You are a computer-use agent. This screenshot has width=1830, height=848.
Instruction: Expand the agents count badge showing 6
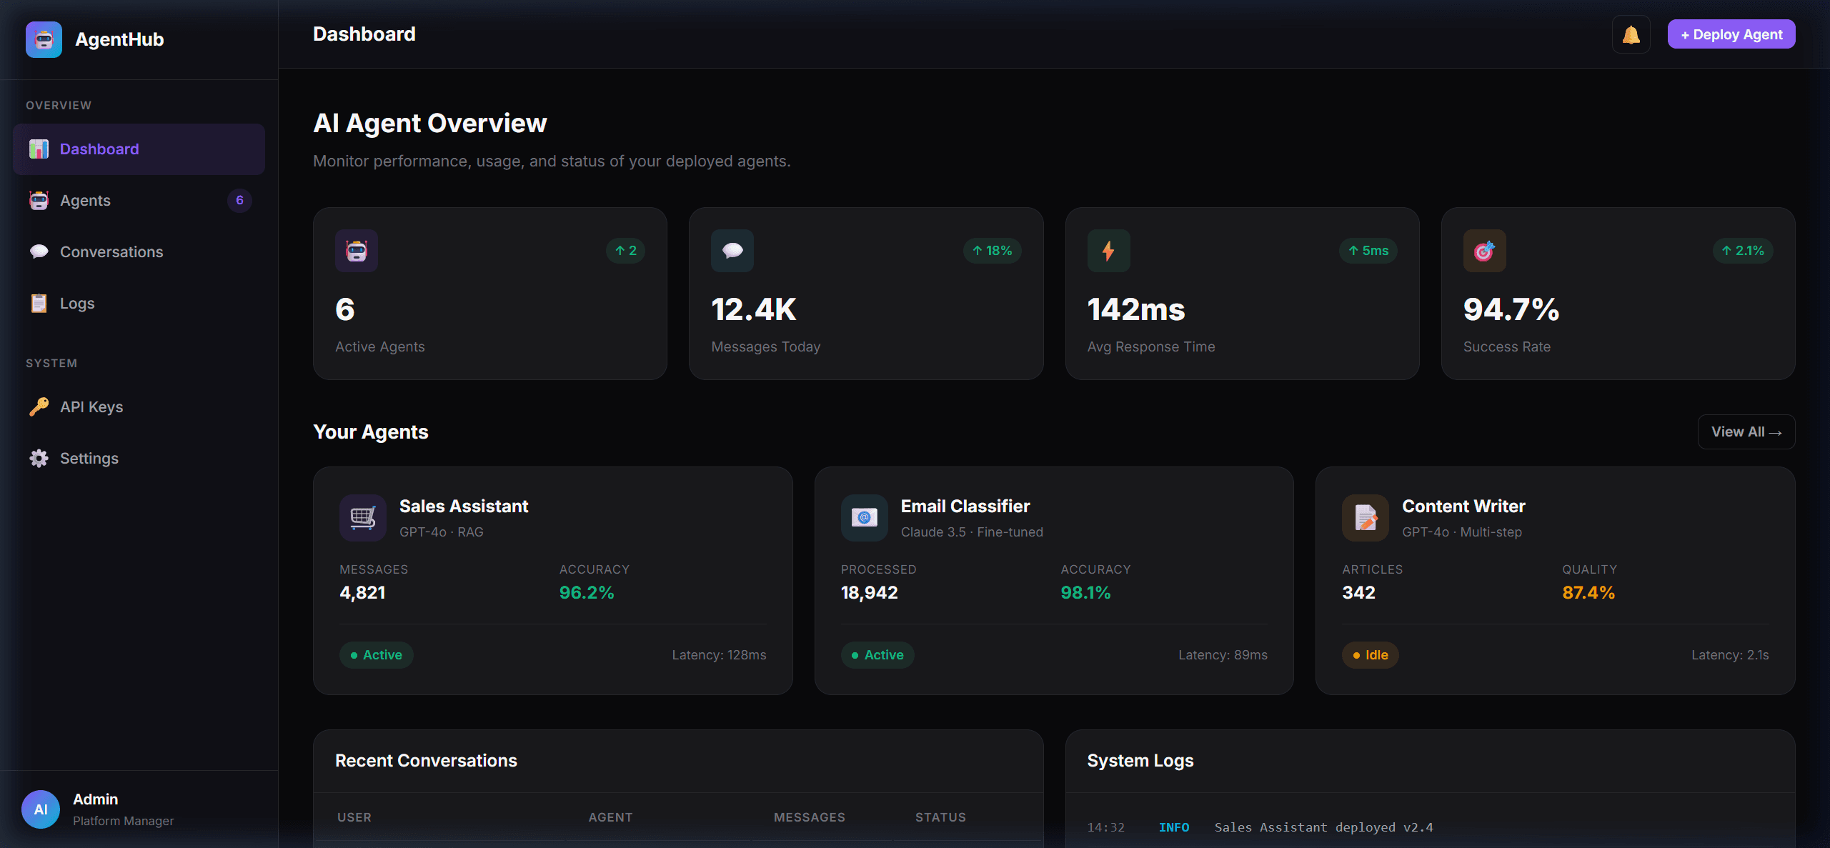coord(239,200)
